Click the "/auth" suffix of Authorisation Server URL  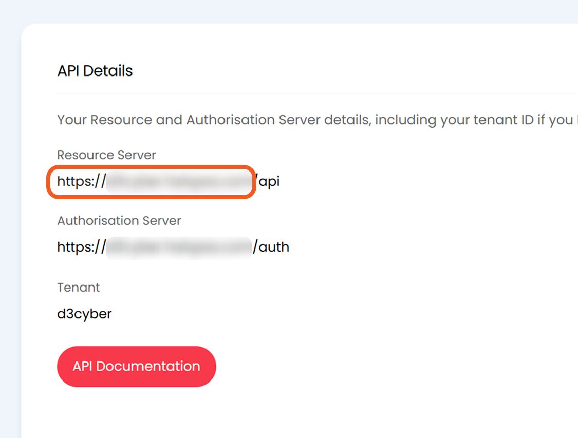(271, 247)
